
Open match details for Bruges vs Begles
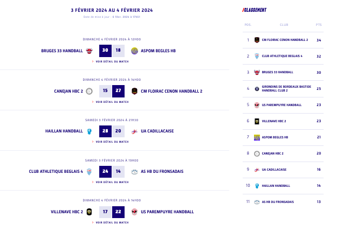click(x=112, y=61)
